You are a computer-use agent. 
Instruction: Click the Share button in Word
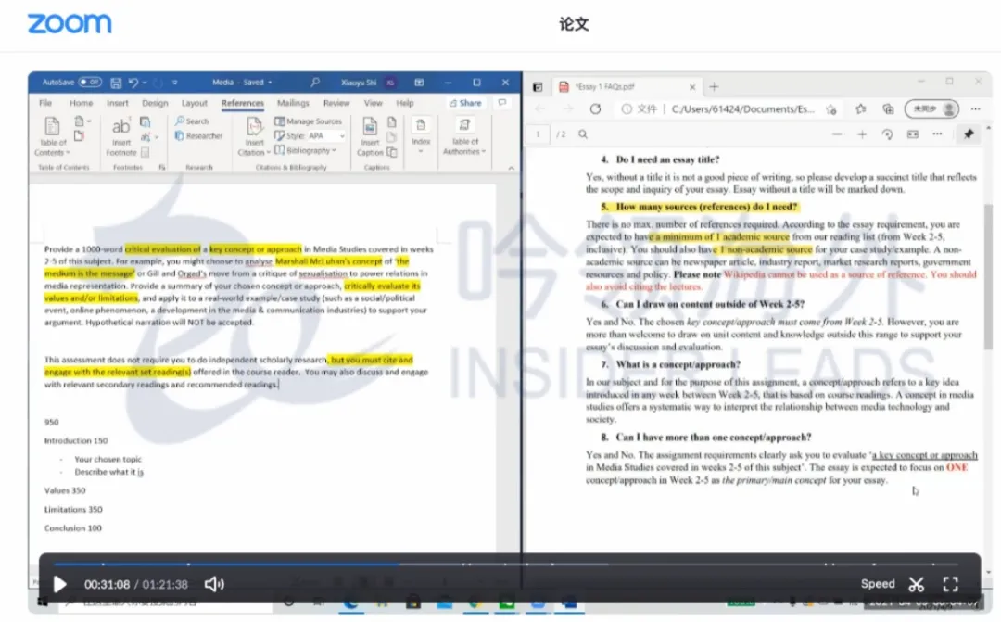point(465,104)
